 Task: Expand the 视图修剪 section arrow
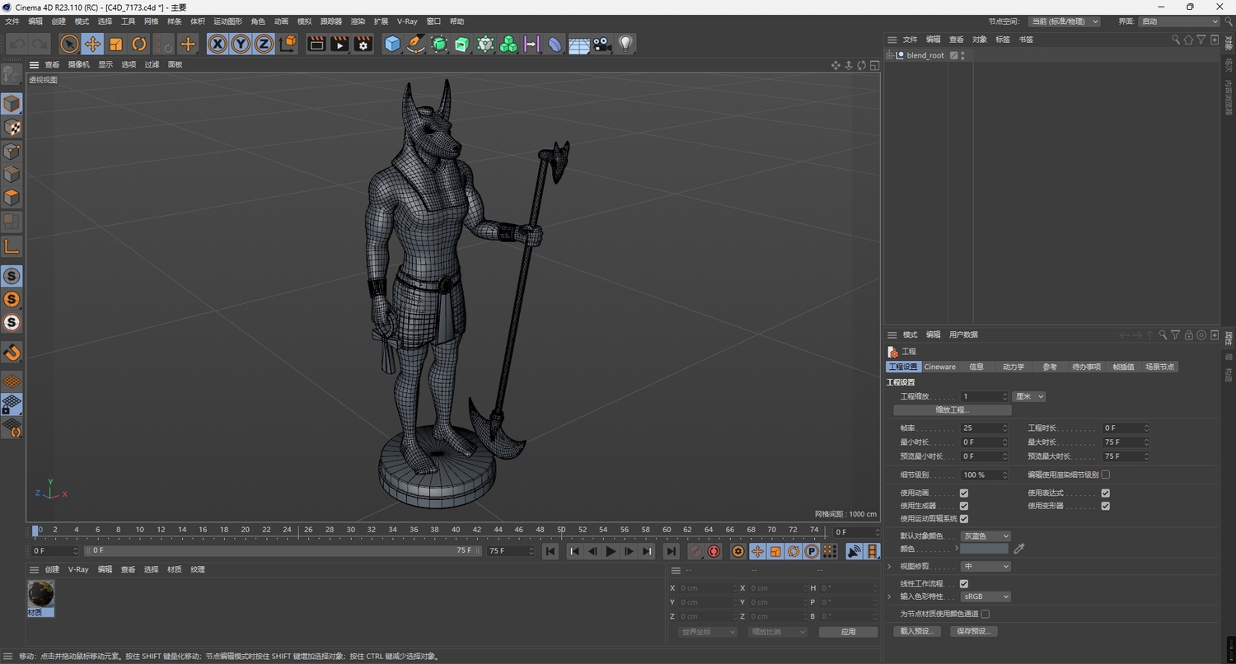click(888, 566)
